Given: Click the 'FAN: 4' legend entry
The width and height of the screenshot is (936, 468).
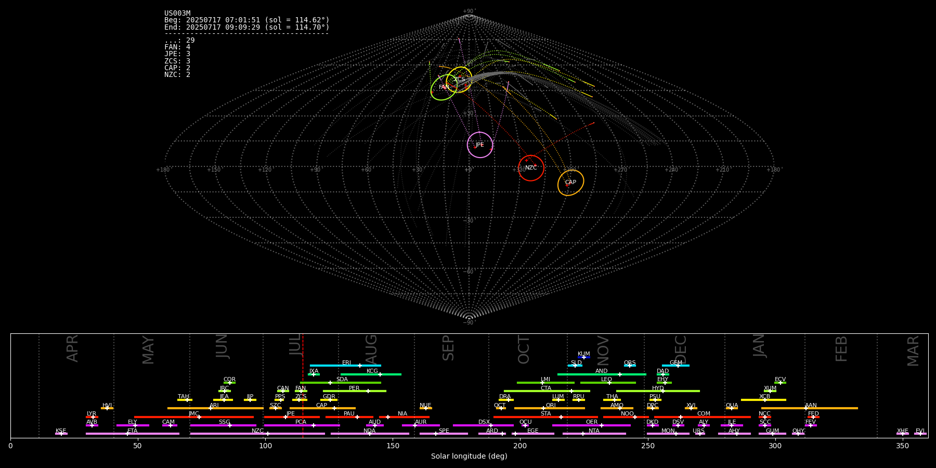Looking at the screenshot, I should pos(177,47).
